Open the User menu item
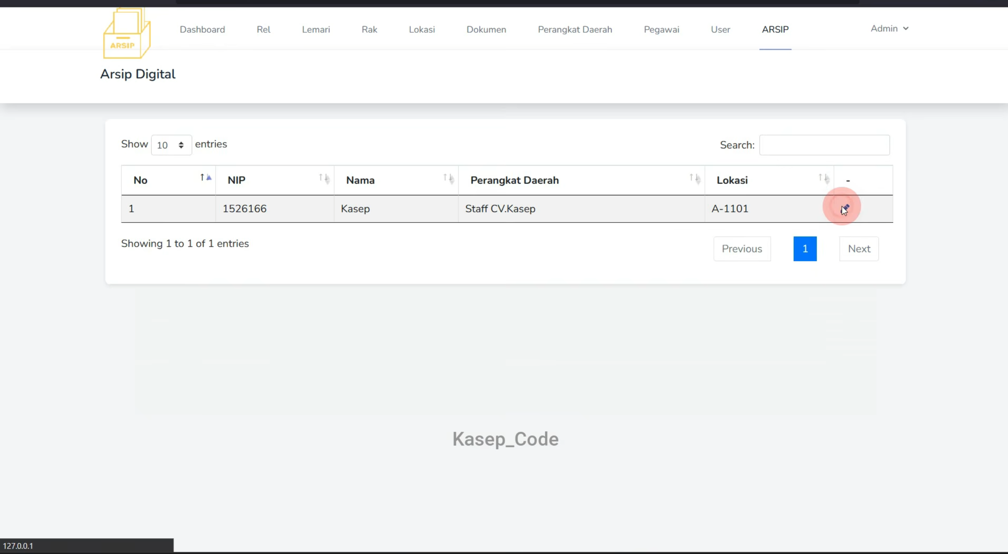 tap(721, 30)
